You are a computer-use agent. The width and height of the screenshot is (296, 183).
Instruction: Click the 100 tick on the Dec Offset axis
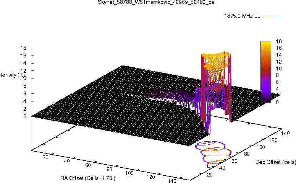(x=260, y=147)
